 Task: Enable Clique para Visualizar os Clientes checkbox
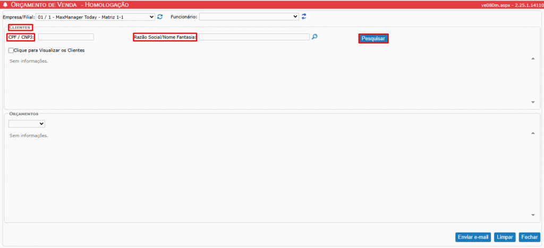(11, 50)
